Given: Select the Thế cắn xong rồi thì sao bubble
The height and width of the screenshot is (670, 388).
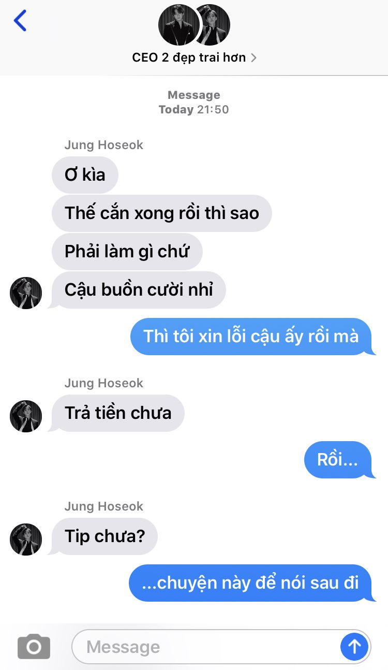Looking at the screenshot, I should (x=161, y=213).
